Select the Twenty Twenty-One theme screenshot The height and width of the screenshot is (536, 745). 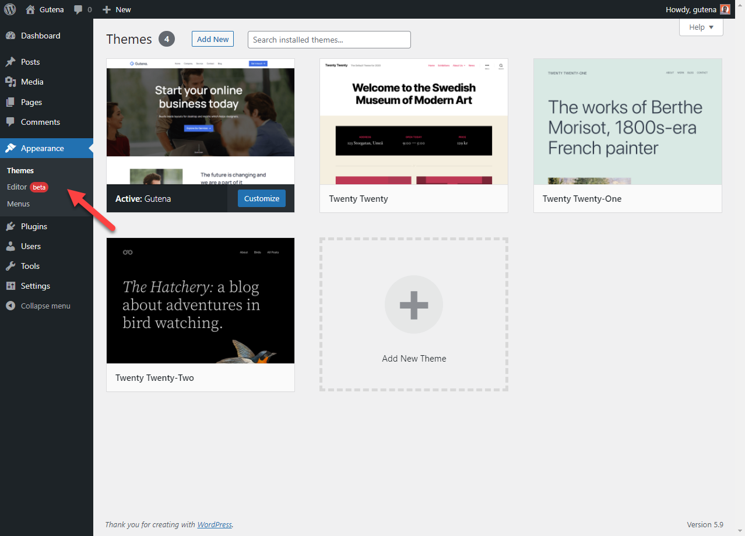click(628, 121)
